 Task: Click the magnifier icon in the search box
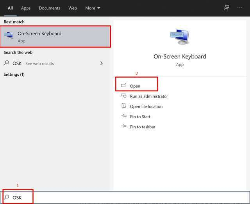[7, 197]
